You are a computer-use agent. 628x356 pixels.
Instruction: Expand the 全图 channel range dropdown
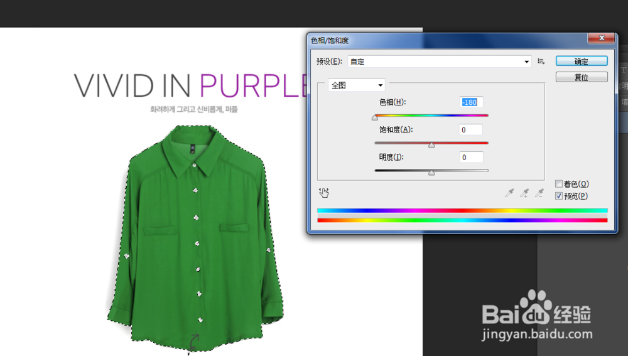357,85
